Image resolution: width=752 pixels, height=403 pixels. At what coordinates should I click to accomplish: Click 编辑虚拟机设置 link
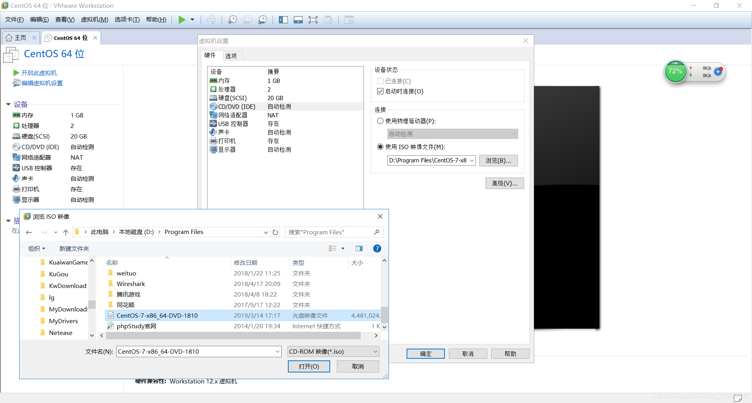(x=42, y=83)
